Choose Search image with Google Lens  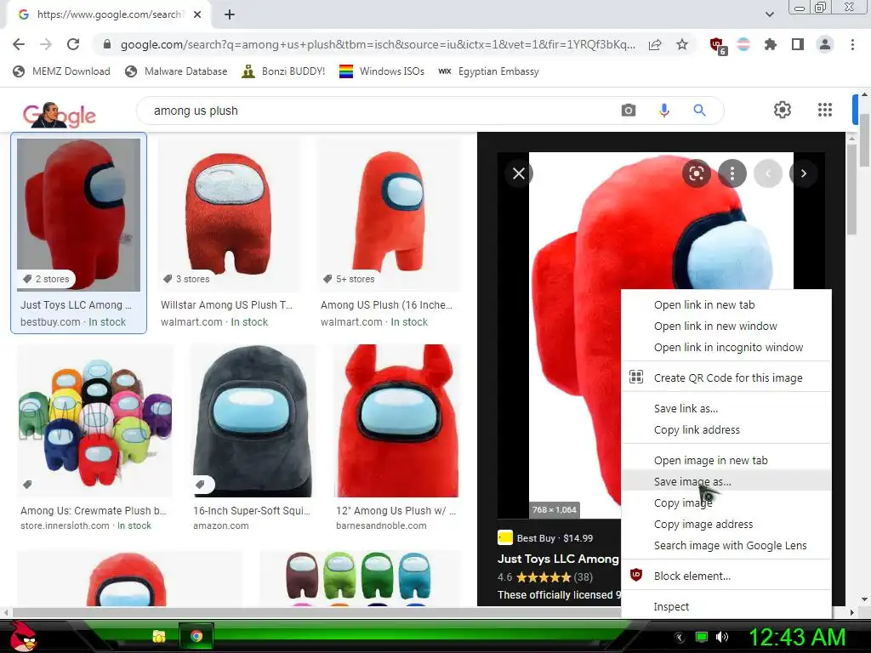click(726, 545)
